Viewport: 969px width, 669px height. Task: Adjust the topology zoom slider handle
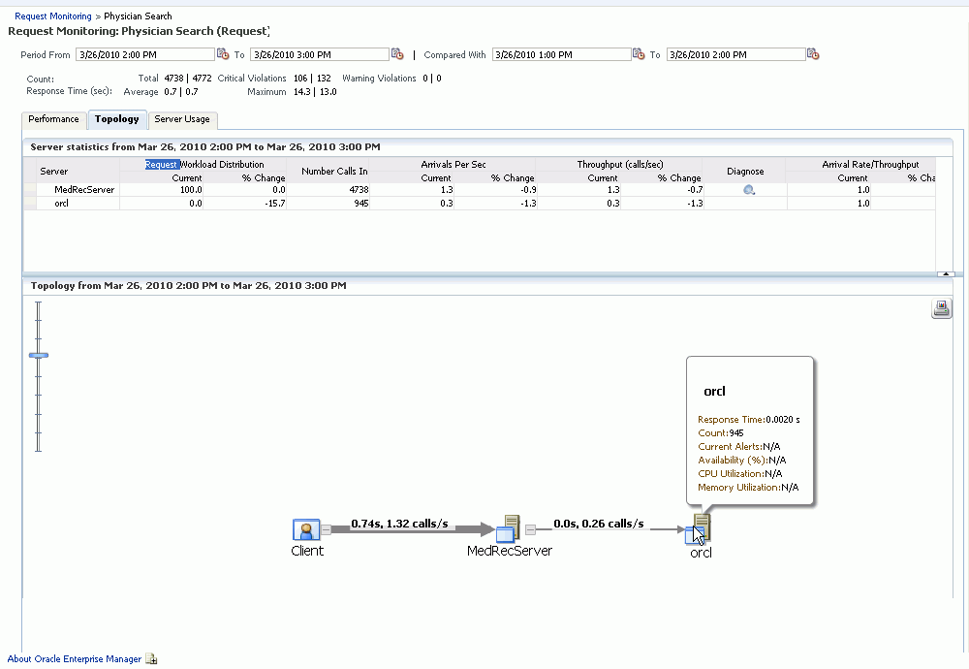point(39,356)
